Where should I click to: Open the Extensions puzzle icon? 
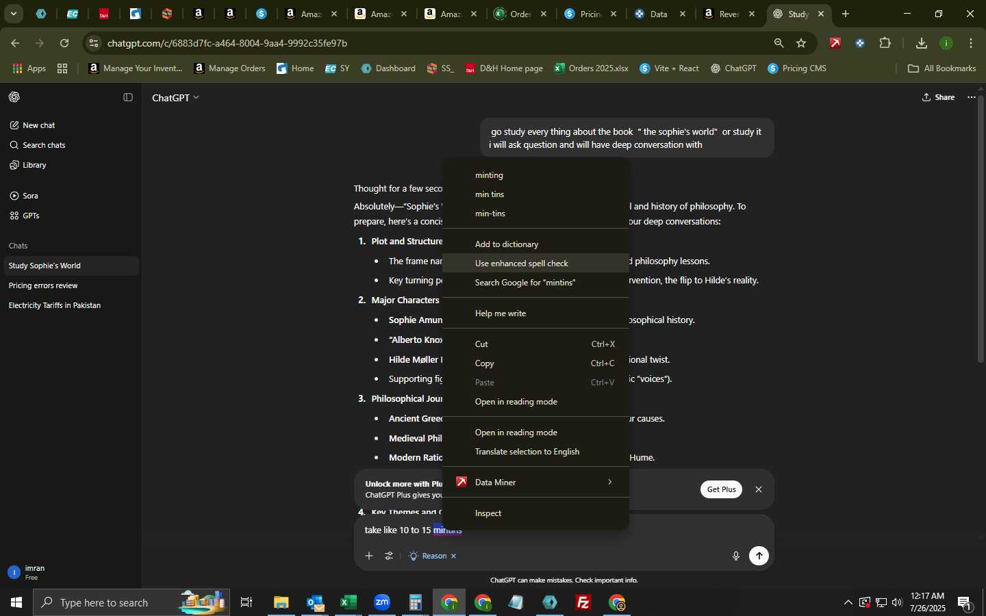885,43
